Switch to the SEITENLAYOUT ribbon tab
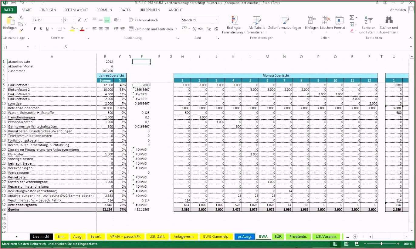416x249 pixels. tap(76, 10)
